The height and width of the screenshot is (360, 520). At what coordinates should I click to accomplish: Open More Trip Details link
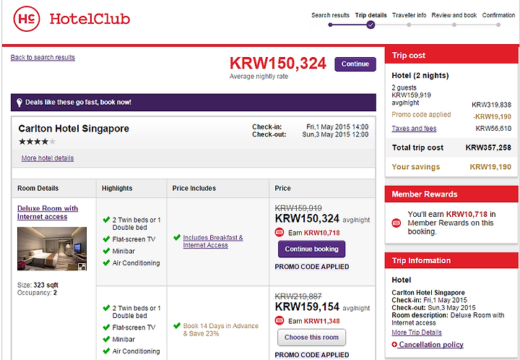click(x=417, y=333)
